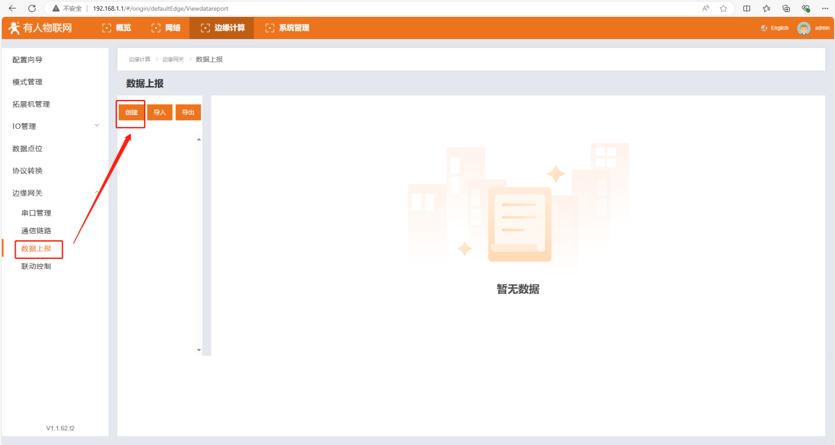Click the admin user avatar

click(x=804, y=28)
